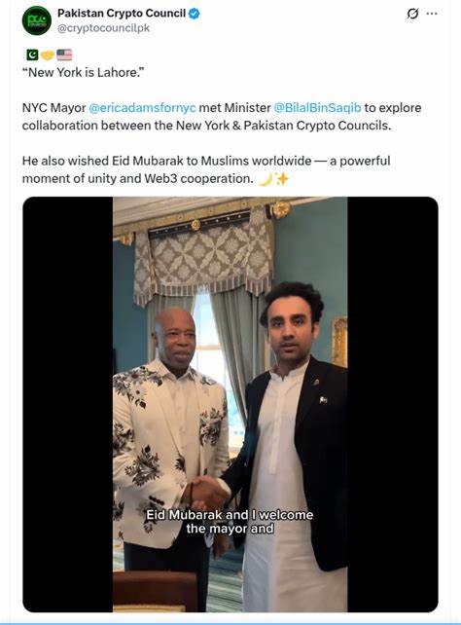Screen dimensions: 461x625
Task: Follow the @ericadamsfornyc mention link
Action: [x=142, y=108]
